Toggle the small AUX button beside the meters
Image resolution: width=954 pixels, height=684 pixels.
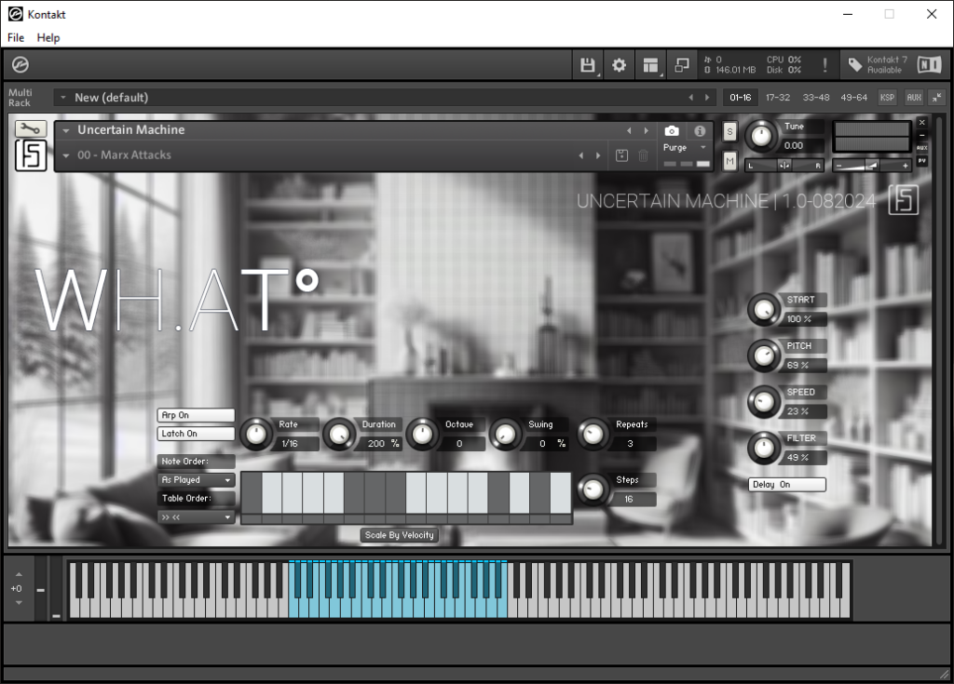coord(921,148)
